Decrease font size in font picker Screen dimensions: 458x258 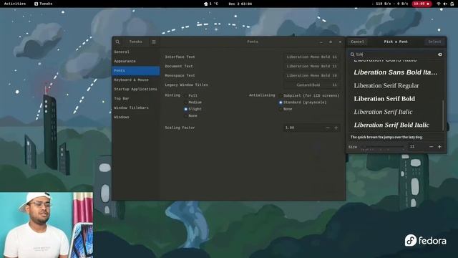[431, 147]
